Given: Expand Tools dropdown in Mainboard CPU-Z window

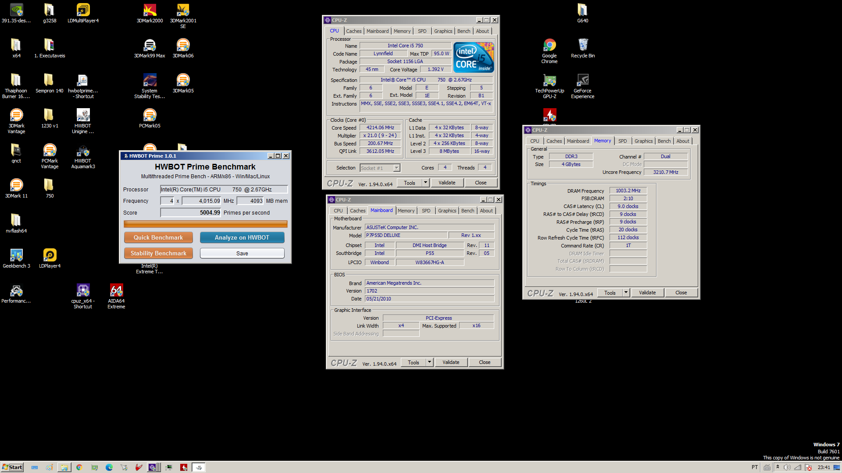Looking at the screenshot, I should (429, 362).
